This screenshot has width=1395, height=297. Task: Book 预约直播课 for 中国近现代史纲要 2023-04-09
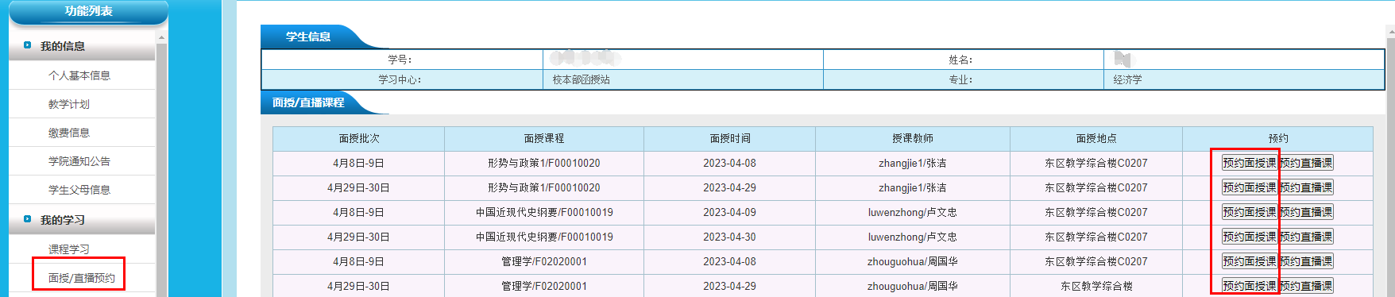[x=1306, y=212]
